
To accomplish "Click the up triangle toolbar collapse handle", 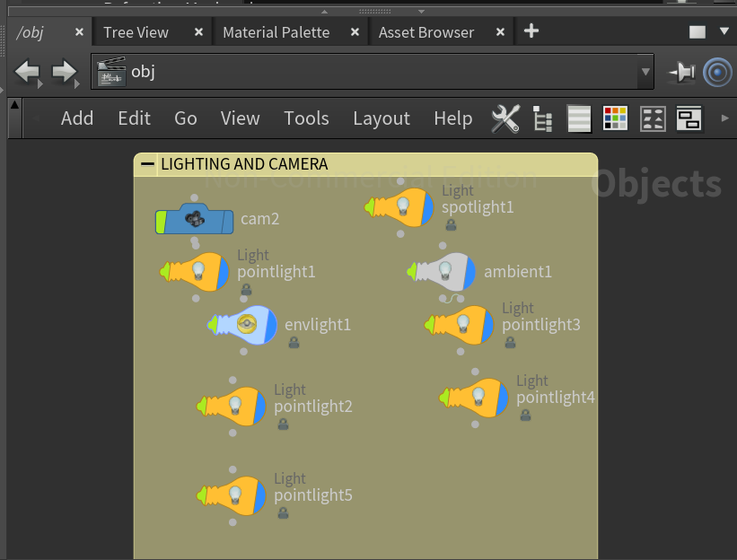I will [15, 105].
